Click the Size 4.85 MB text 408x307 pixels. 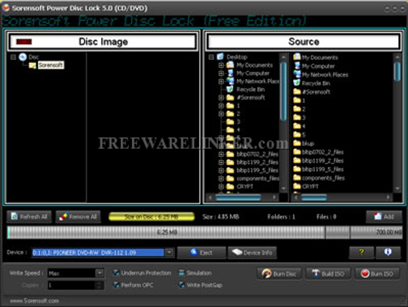(221, 217)
